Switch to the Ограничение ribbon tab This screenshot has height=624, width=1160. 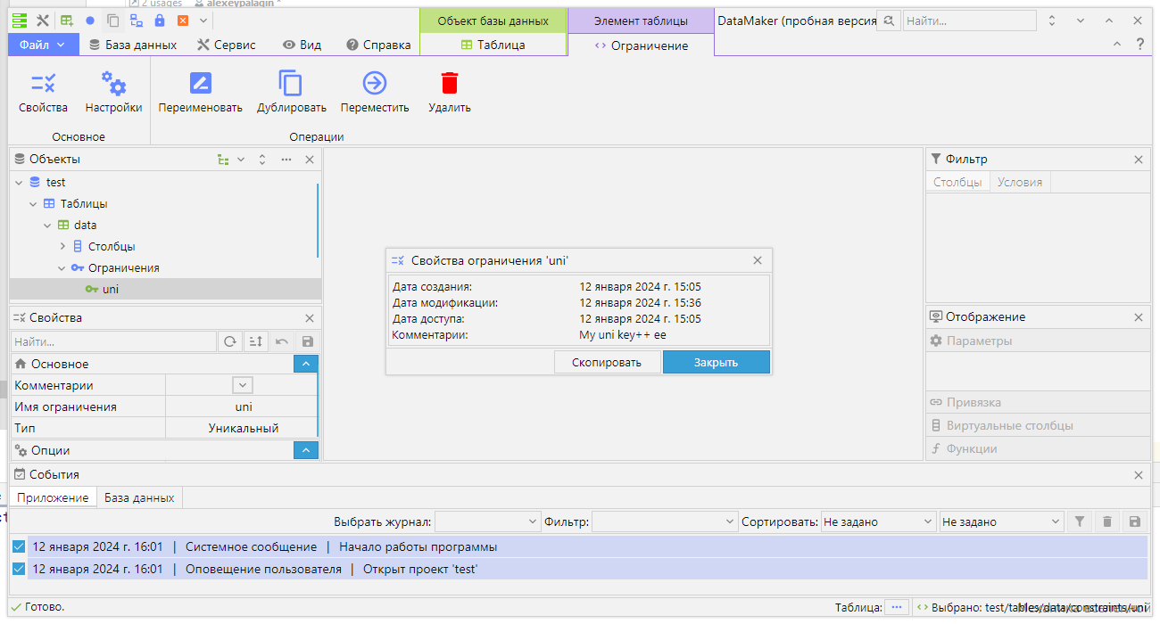641,45
